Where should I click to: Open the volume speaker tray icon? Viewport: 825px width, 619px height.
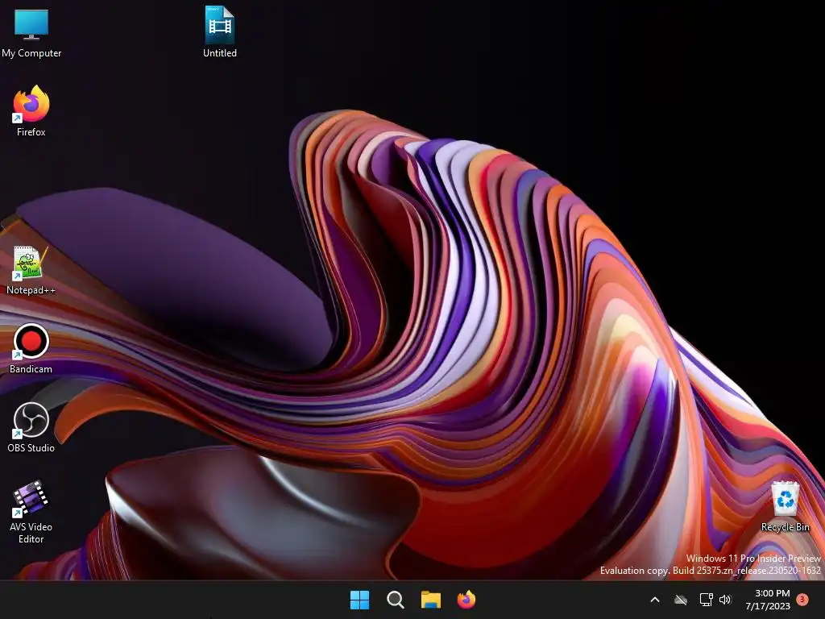[x=726, y=600]
